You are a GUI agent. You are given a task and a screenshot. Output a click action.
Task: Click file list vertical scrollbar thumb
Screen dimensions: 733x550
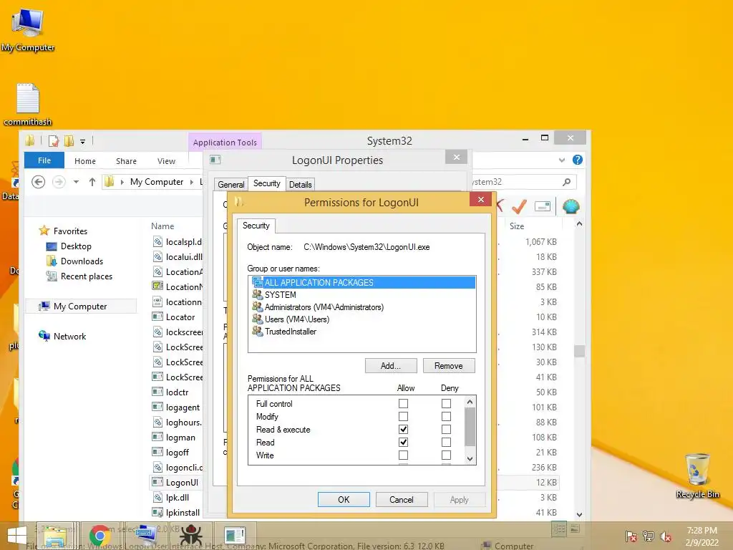tap(579, 351)
